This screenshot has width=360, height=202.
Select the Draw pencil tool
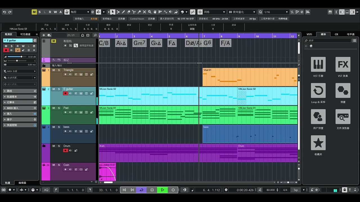point(123,12)
